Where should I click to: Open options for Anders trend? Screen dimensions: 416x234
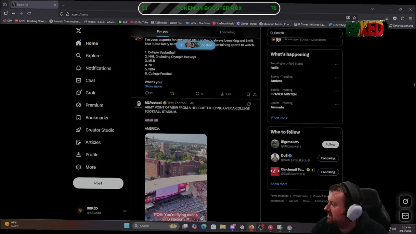click(337, 78)
